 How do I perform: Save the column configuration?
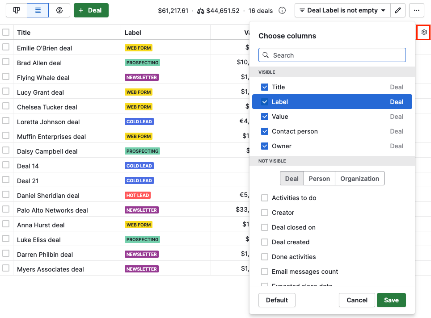(391, 300)
